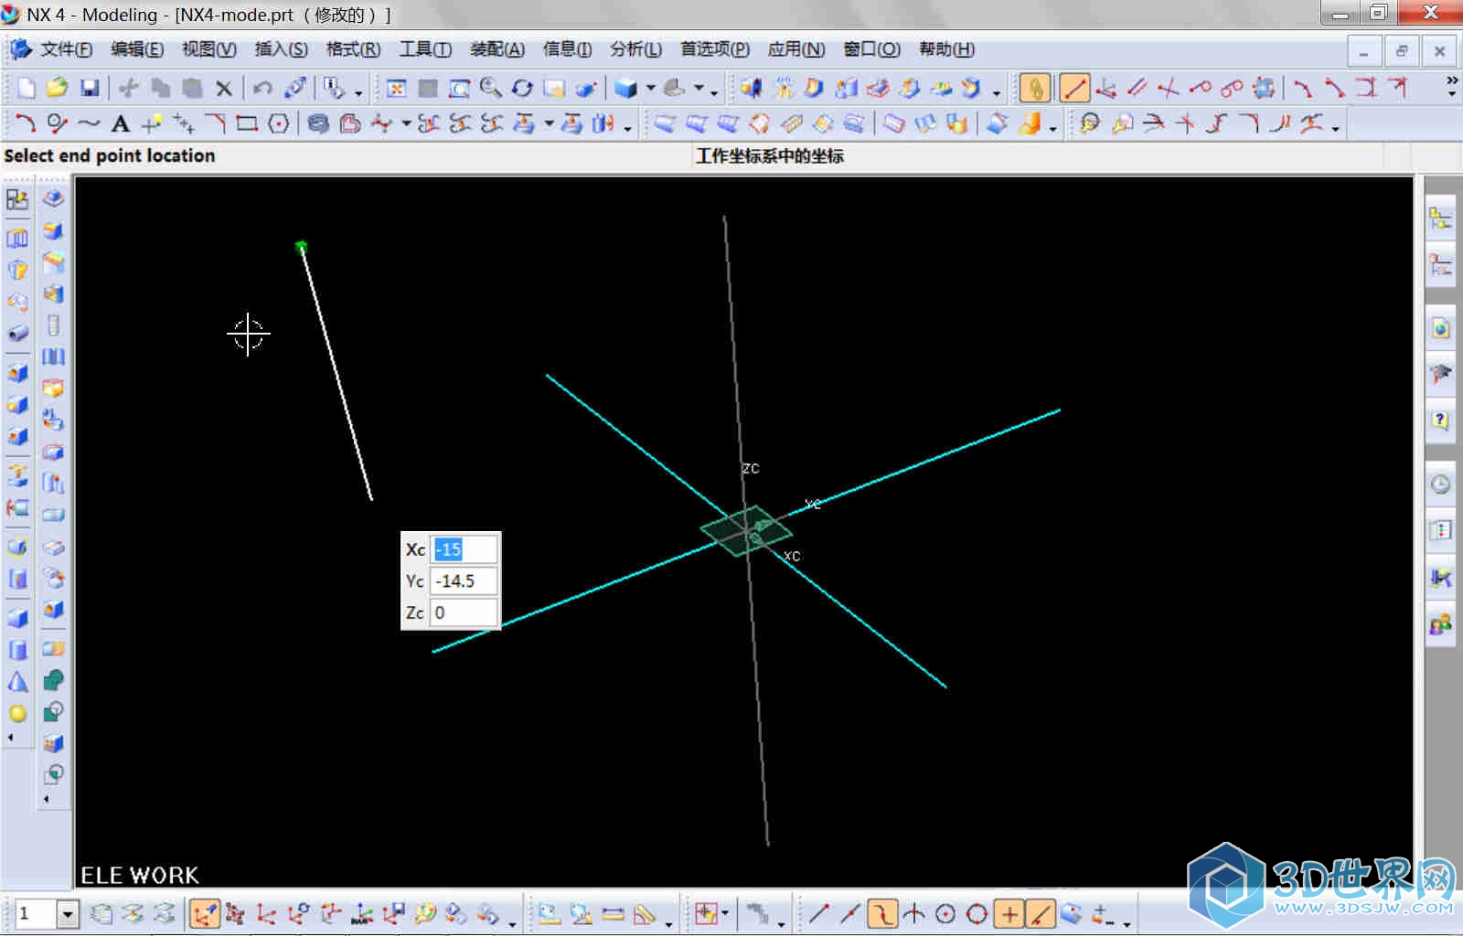The height and width of the screenshot is (936, 1463).
Task: Open the 工具(T) menu
Action: tap(425, 49)
